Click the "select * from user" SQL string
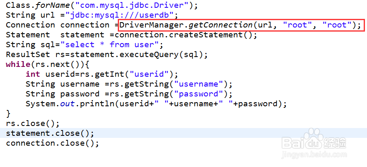This screenshot has width=367, height=167. point(110,45)
